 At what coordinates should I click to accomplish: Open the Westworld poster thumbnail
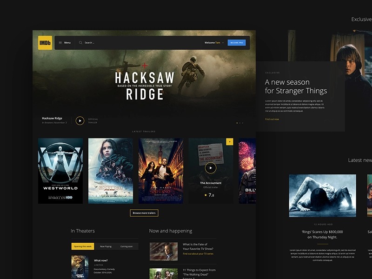tap(60, 171)
